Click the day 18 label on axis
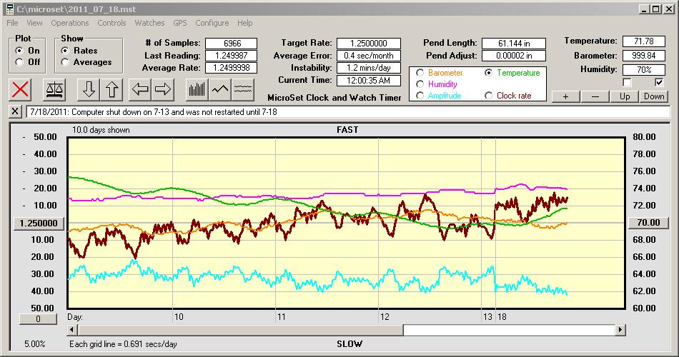 502,317
